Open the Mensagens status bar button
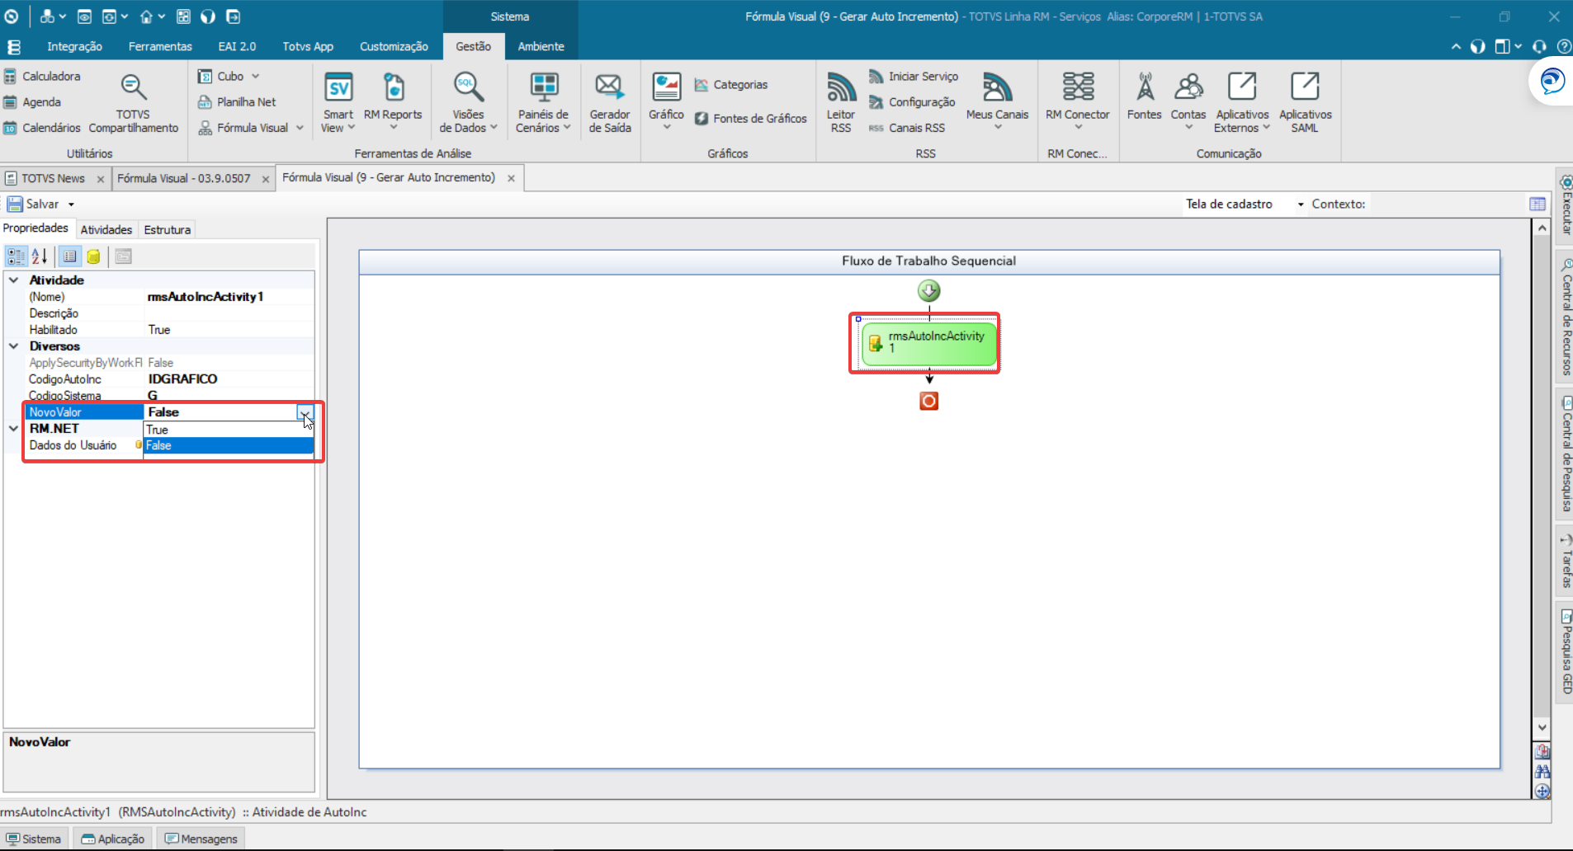The height and width of the screenshot is (851, 1573). click(x=201, y=839)
